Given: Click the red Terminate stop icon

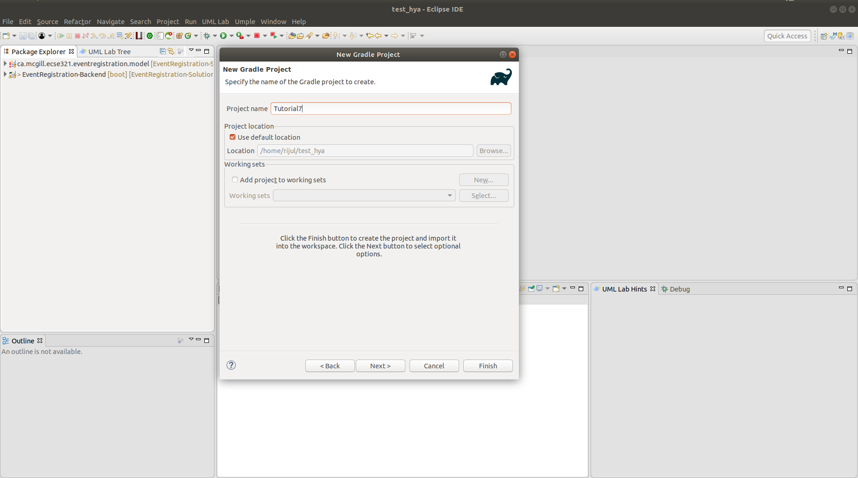Looking at the screenshot, I should (x=257, y=36).
